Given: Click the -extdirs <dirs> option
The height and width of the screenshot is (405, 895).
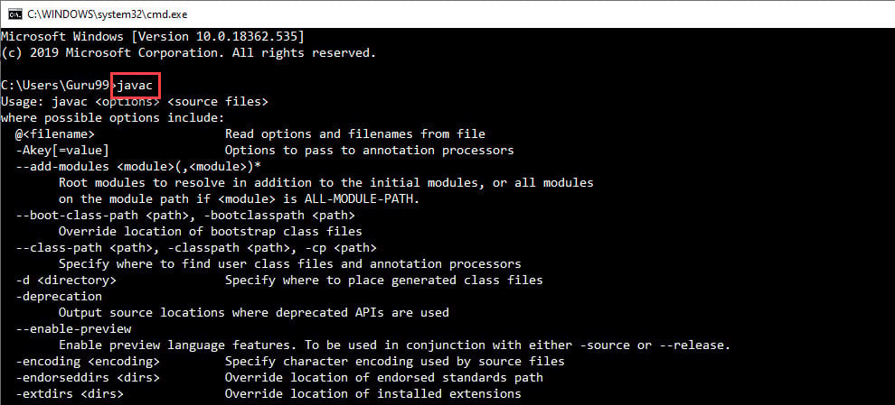Looking at the screenshot, I should click(70, 393).
